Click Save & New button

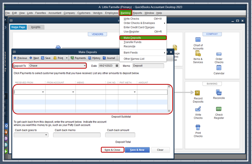point(137,150)
